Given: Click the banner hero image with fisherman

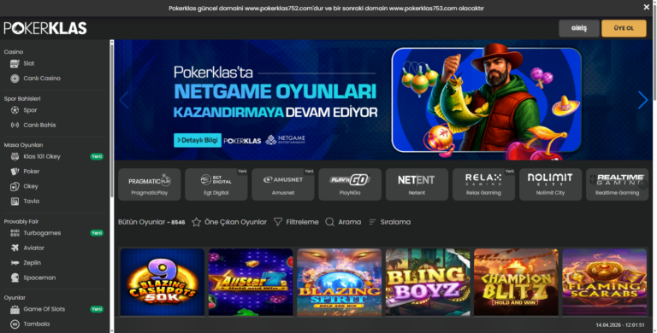Looking at the screenshot, I should 487,101.
